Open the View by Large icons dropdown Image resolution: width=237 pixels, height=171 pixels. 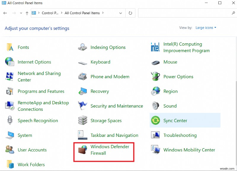coord(206,28)
